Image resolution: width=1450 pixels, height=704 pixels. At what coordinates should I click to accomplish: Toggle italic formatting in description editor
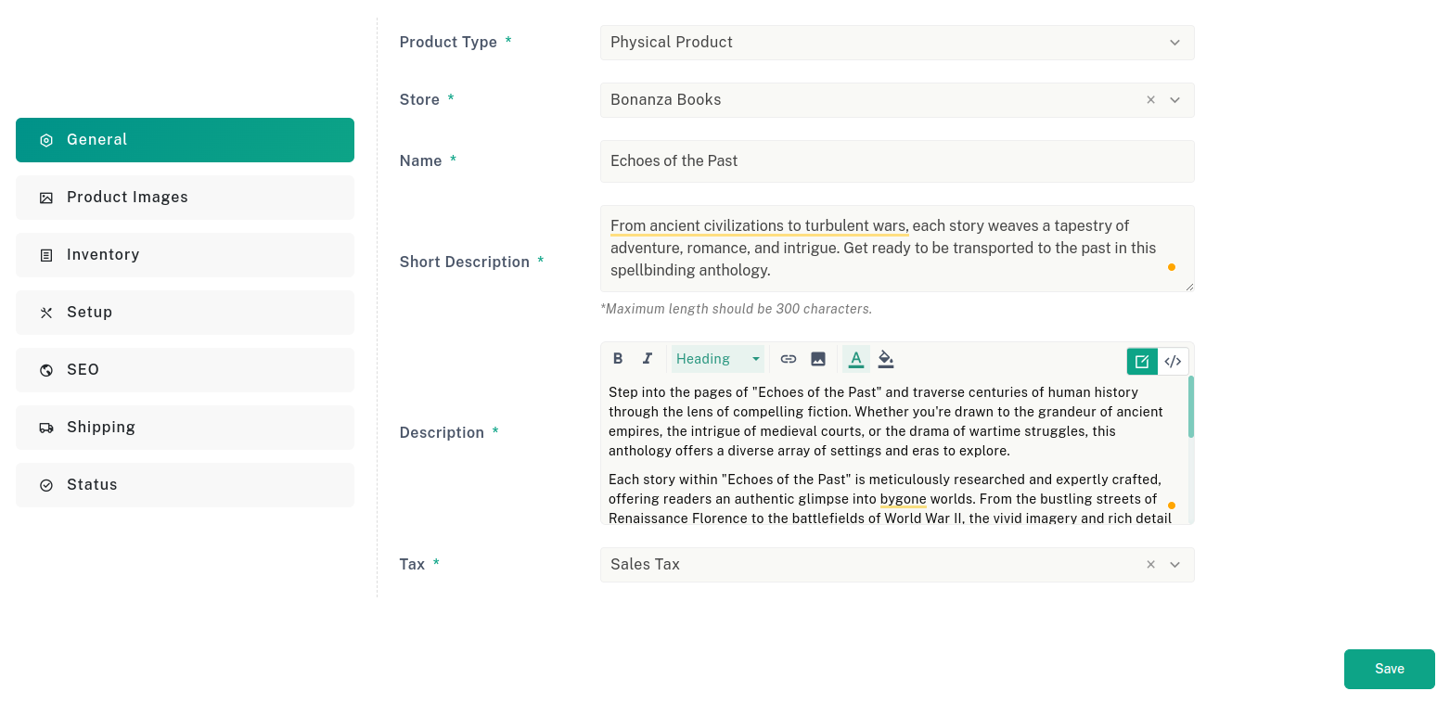[648, 359]
